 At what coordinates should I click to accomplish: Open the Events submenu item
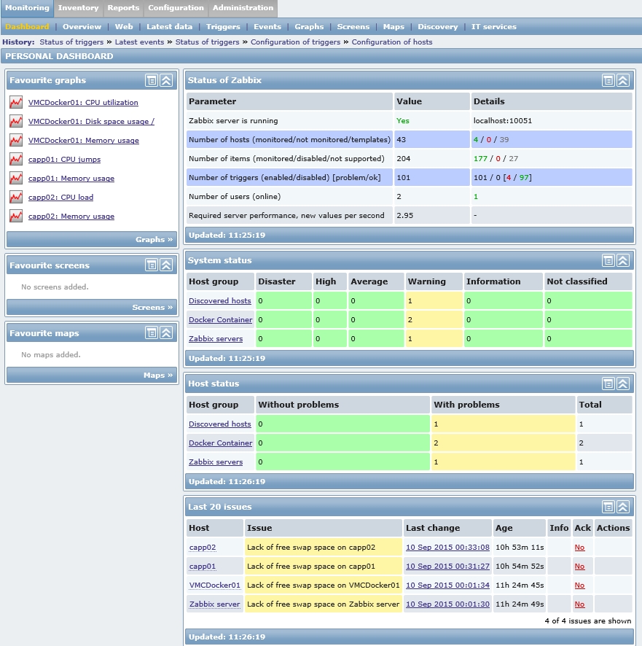point(267,27)
